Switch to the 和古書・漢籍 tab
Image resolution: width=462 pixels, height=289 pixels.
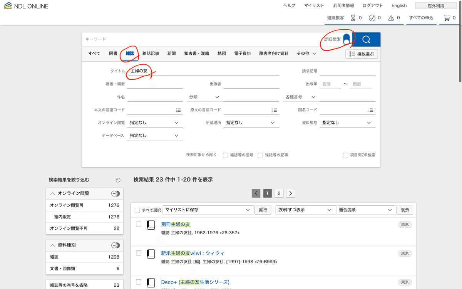coord(196,54)
